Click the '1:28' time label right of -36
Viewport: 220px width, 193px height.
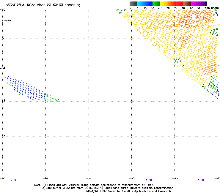(x=149, y=180)
